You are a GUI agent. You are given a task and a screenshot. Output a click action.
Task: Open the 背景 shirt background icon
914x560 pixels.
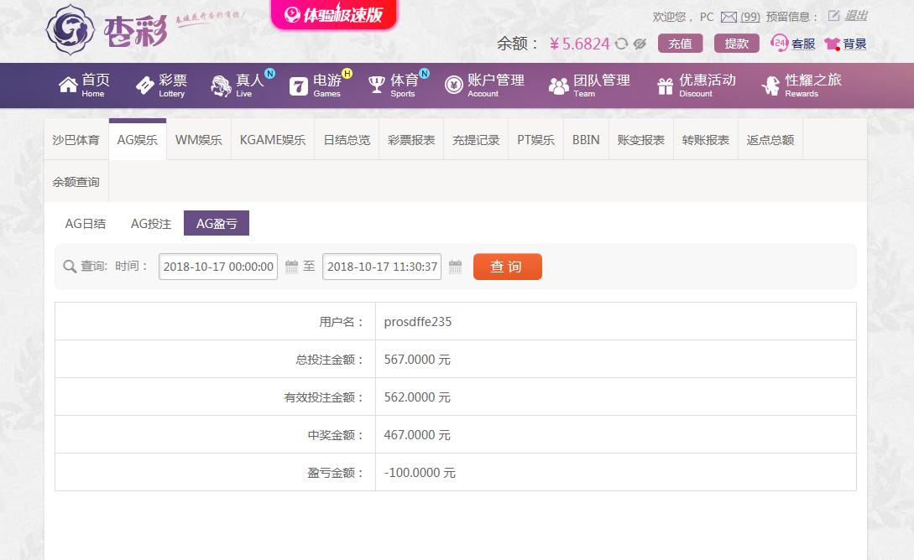click(832, 44)
